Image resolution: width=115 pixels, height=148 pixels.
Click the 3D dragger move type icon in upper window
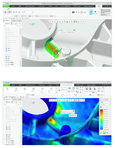(x=9, y=12)
